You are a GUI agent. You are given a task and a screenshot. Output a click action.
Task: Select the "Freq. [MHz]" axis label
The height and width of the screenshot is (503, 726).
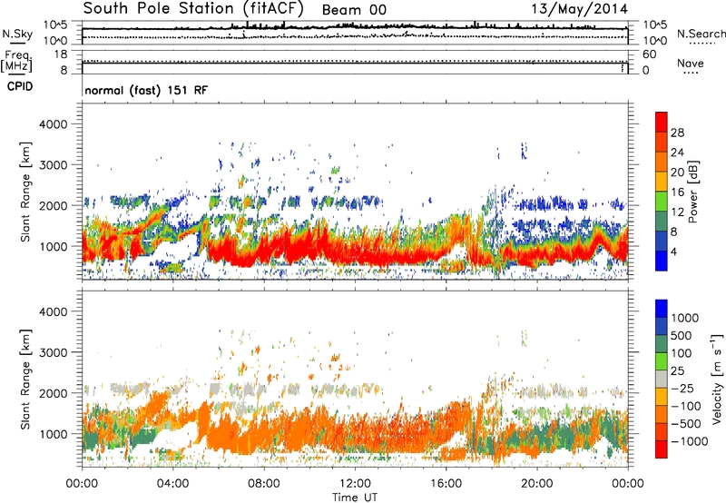pyautogui.click(x=16, y=61)
